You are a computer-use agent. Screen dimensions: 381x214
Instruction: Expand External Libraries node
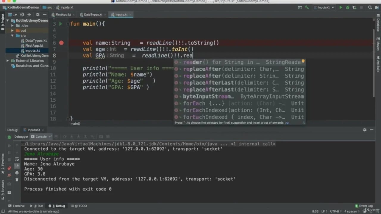coord(8,61)
